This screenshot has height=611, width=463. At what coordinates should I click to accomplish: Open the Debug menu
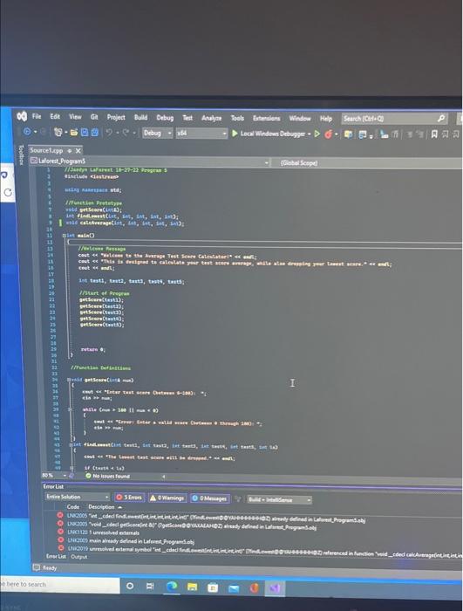pyautogui.click(x=165, y=117)
